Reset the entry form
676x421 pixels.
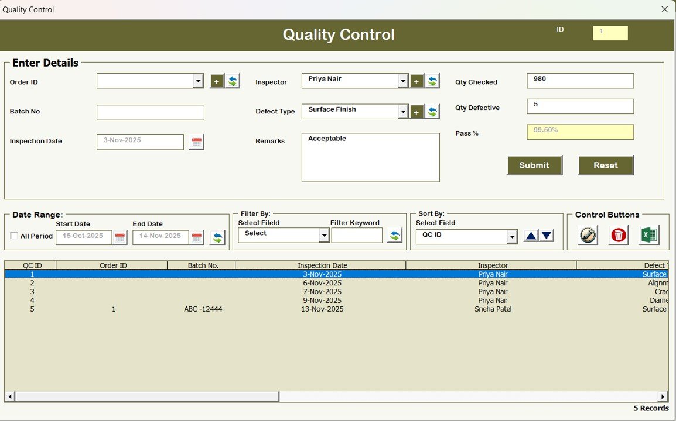coord(605,165)
